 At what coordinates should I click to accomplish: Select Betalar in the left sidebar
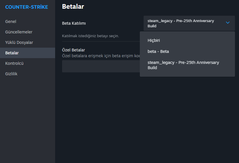coord(12,53)
